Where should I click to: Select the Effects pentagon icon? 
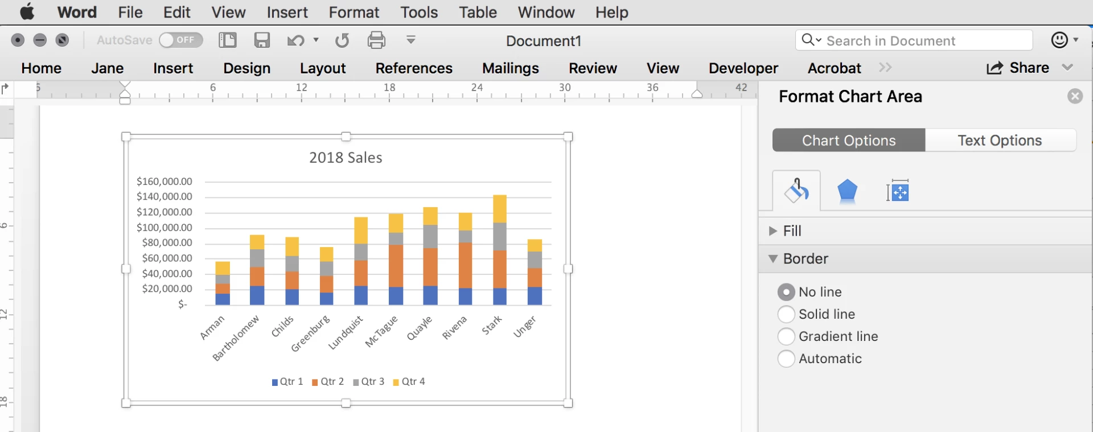848,191
